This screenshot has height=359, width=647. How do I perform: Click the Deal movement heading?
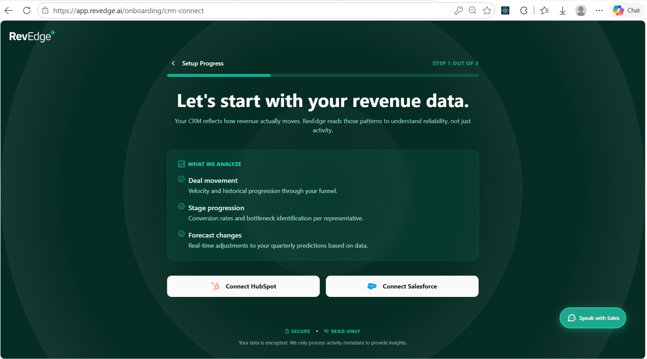pos(213,181)
